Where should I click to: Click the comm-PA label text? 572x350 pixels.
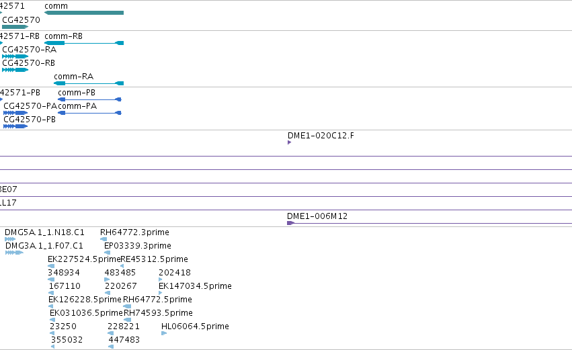[77, 106]
